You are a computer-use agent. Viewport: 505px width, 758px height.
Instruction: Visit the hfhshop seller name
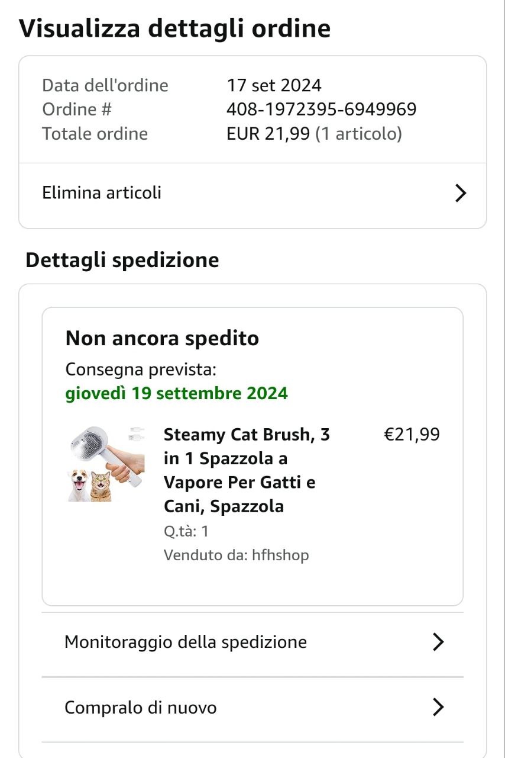pos(280,555)
